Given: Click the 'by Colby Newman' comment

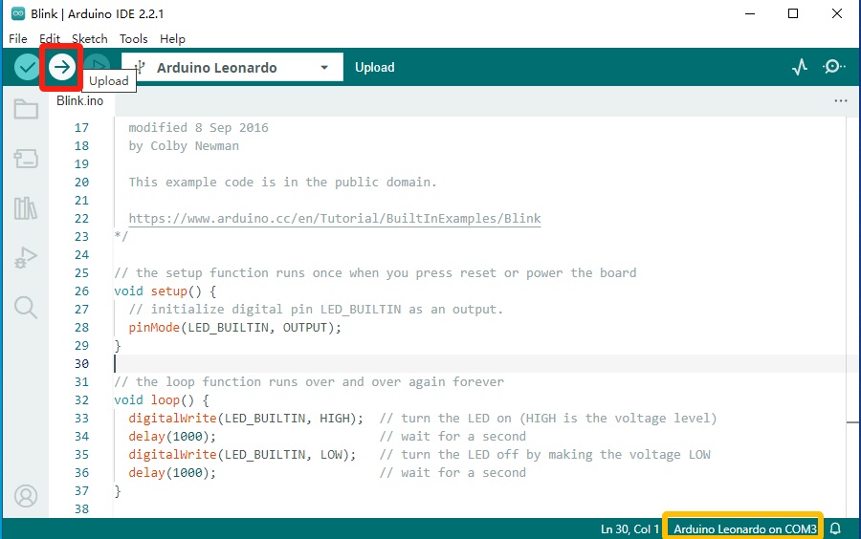Looking at the screenshot, I should point(184,146).
